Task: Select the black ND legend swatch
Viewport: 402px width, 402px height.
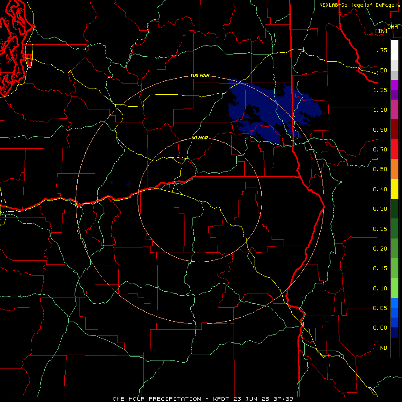Action: (x=394, y=348)
